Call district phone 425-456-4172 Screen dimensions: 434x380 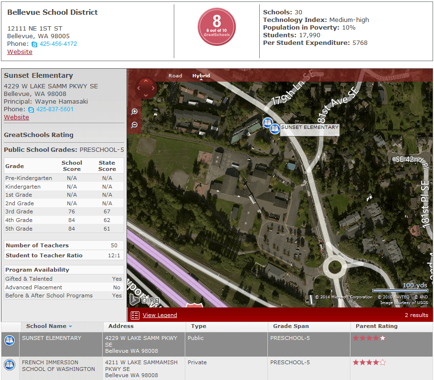(58, 44)
